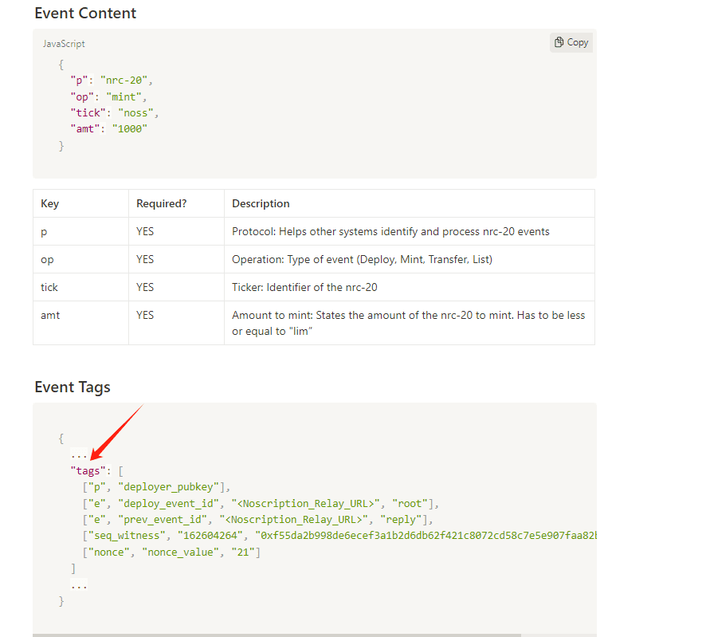This screenshot has width=706, height=637.
Task: Click the "amt": "1000" code line
Action: tap(109, 128)
